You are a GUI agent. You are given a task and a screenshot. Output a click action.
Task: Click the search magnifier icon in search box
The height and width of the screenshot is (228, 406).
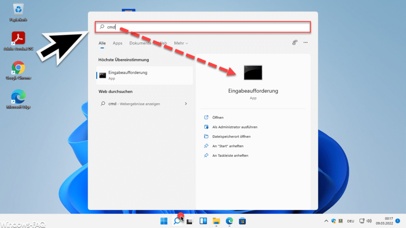(x=102, y=27)
